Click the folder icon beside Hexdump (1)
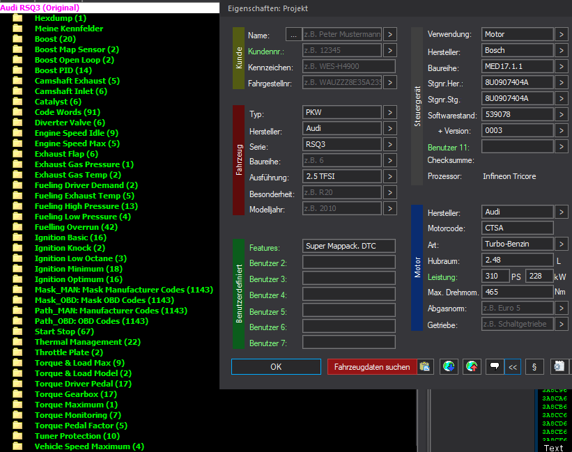Screen dimensions: 572x452 coord(17,18)
